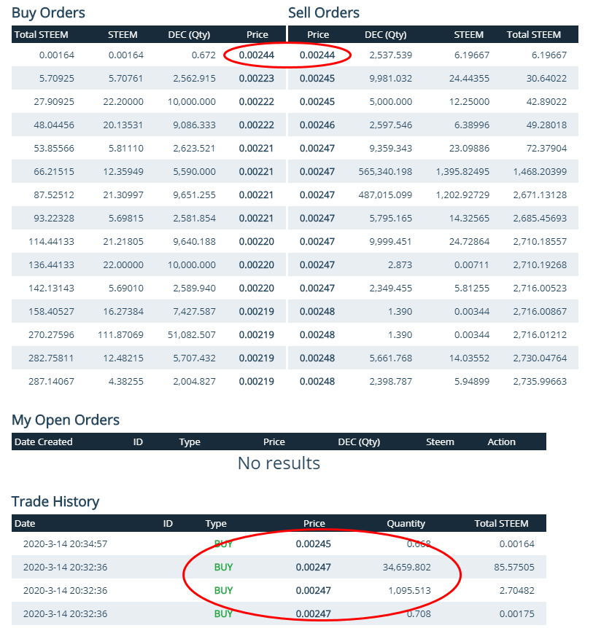This screenshot has width=593, height=628.
Task: Click buy order row with 51,082.507 DEC
Action: [x=149, y=335]
